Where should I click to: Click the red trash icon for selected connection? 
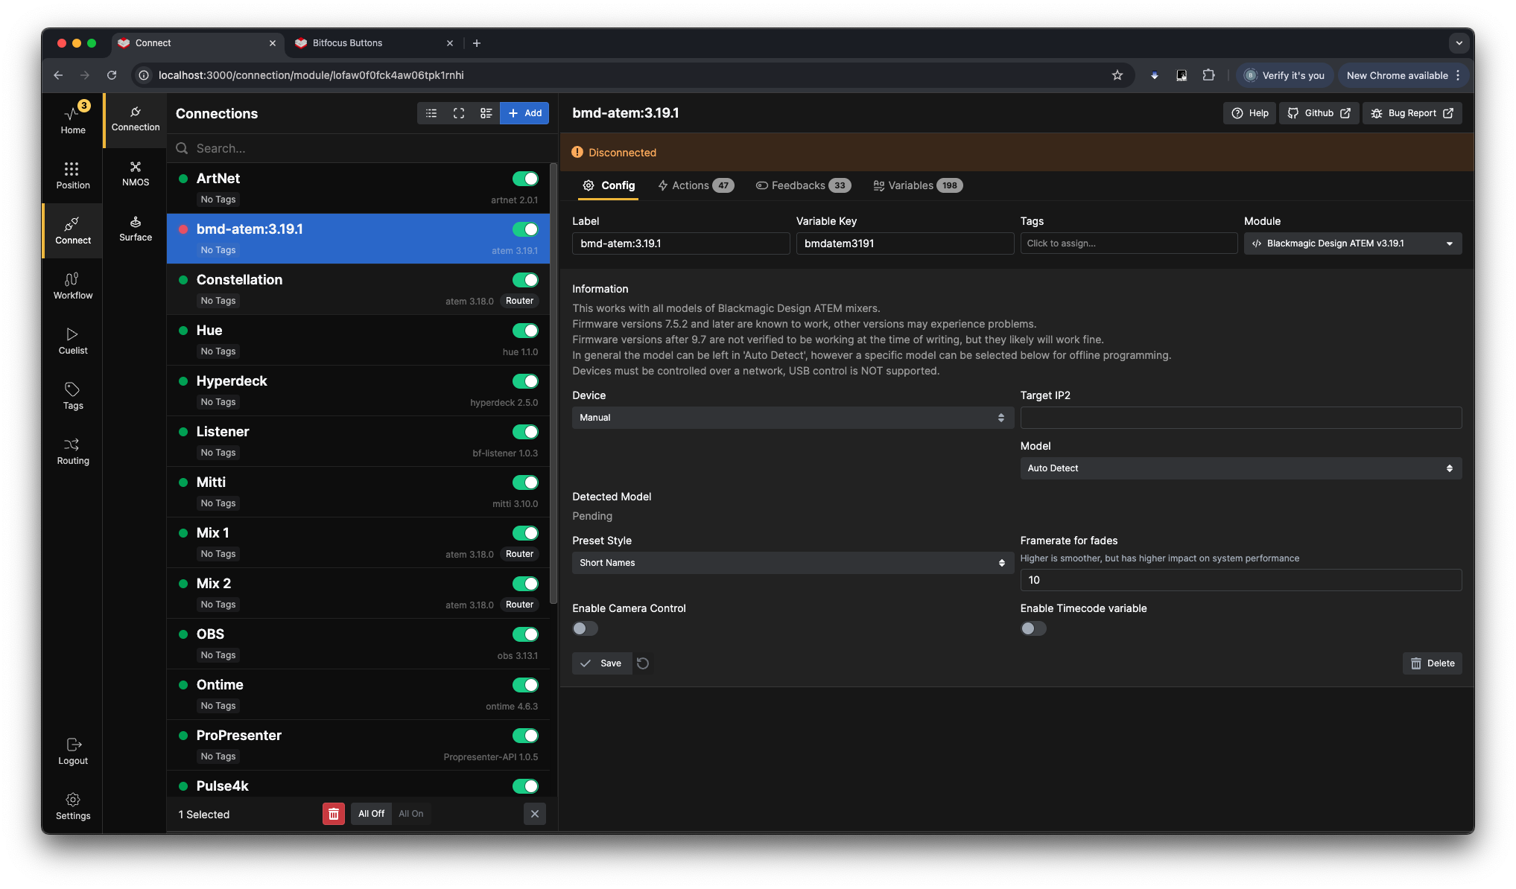(333, 814)
